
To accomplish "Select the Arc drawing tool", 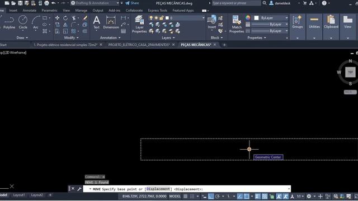I will tap(36, 22).
